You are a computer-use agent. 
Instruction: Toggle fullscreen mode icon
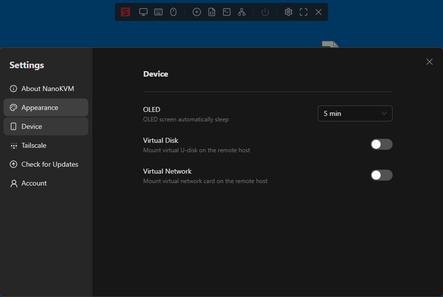click(x=303, y=12)
